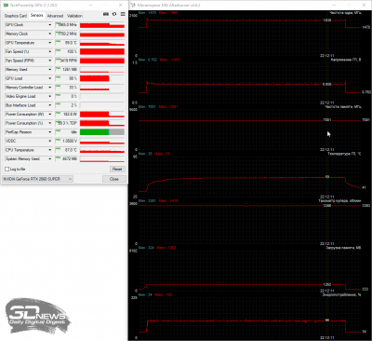
Task: Click the GPU-Z title bar app icon
Action: [6, 6]
